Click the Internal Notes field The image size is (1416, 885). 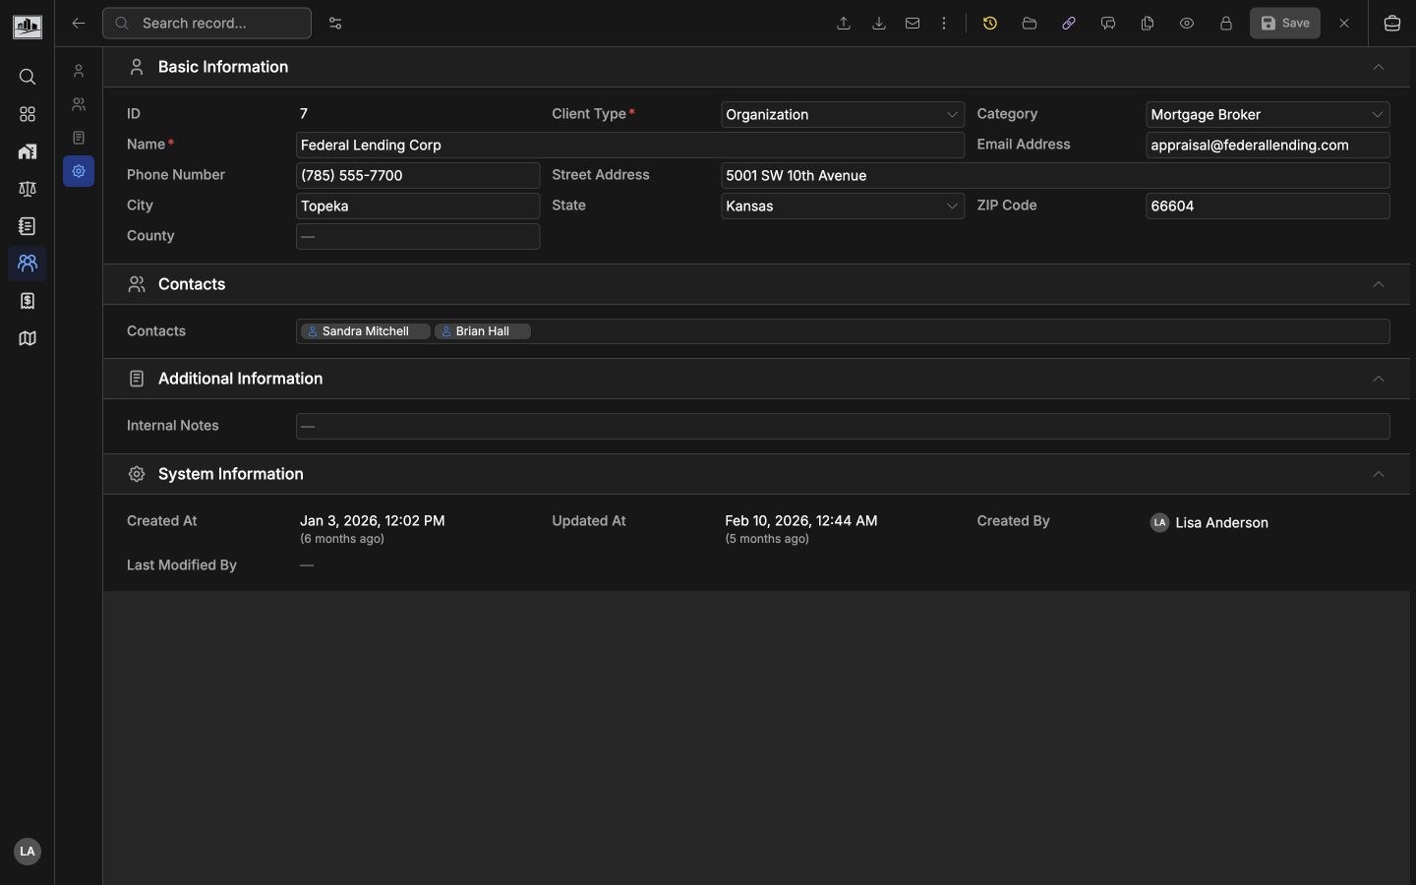pyautogui.click(x=843, y=427)
